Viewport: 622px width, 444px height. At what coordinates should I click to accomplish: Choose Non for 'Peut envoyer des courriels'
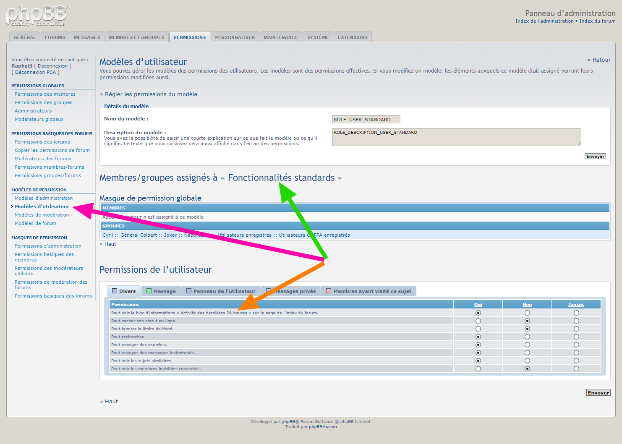click(527, 345)
